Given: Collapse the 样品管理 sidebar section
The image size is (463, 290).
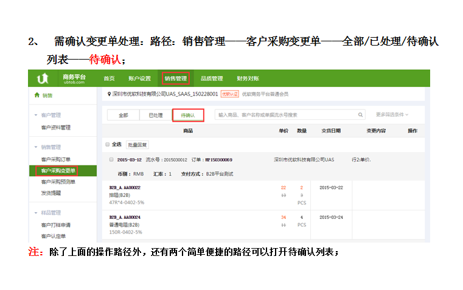Looking at the screenshot, I should tap(36, 213).
